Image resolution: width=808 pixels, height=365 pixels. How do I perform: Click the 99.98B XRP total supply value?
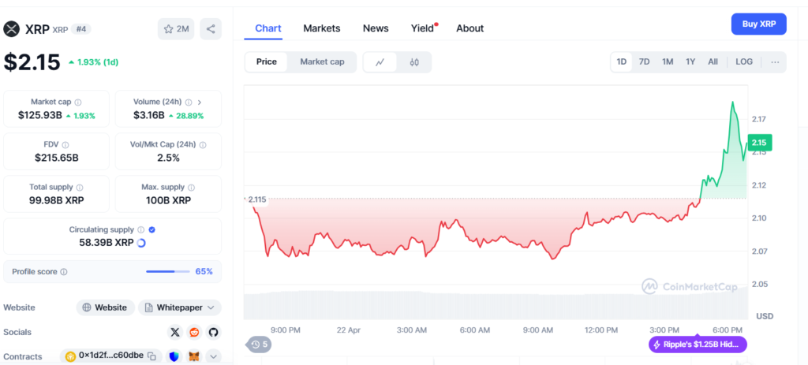(57, 200)
